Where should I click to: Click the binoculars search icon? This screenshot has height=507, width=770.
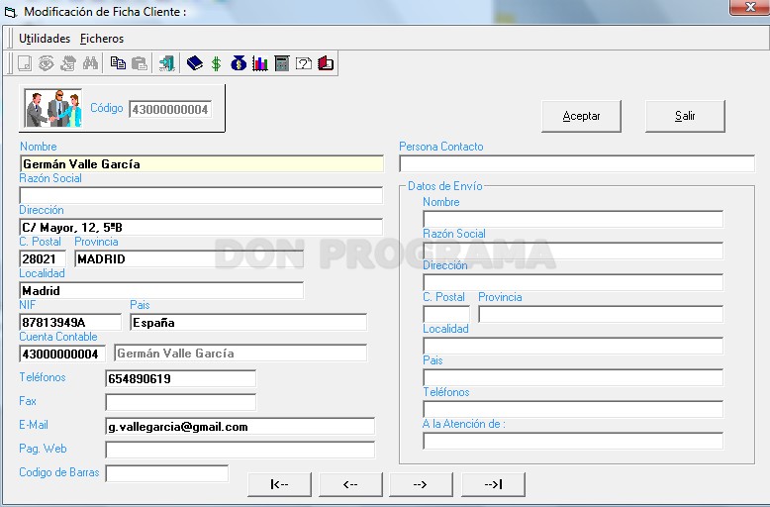coord(90,63)
